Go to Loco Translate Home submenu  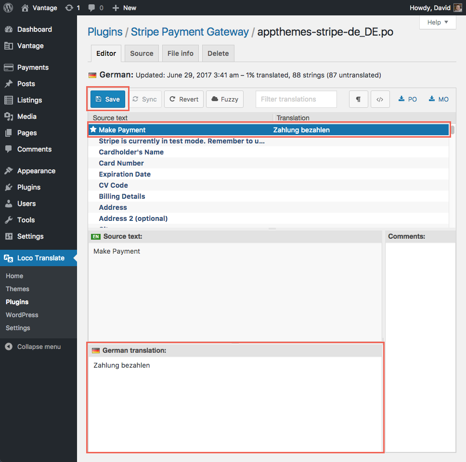[14, 276]
